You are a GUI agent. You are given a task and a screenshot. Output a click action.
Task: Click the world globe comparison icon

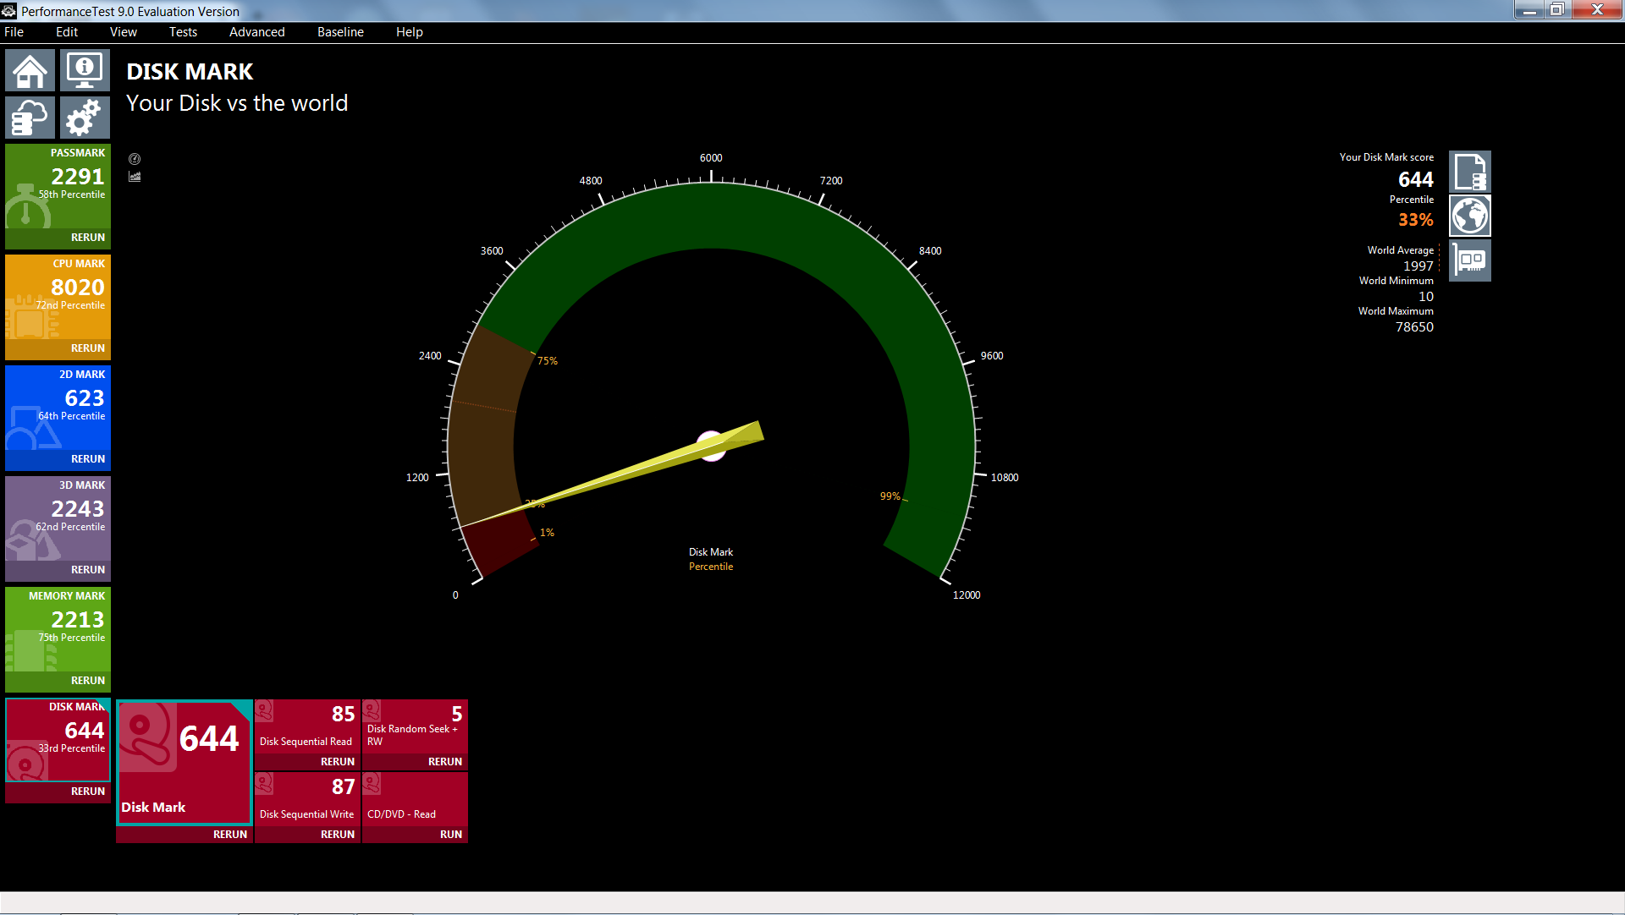point(1470,216)
